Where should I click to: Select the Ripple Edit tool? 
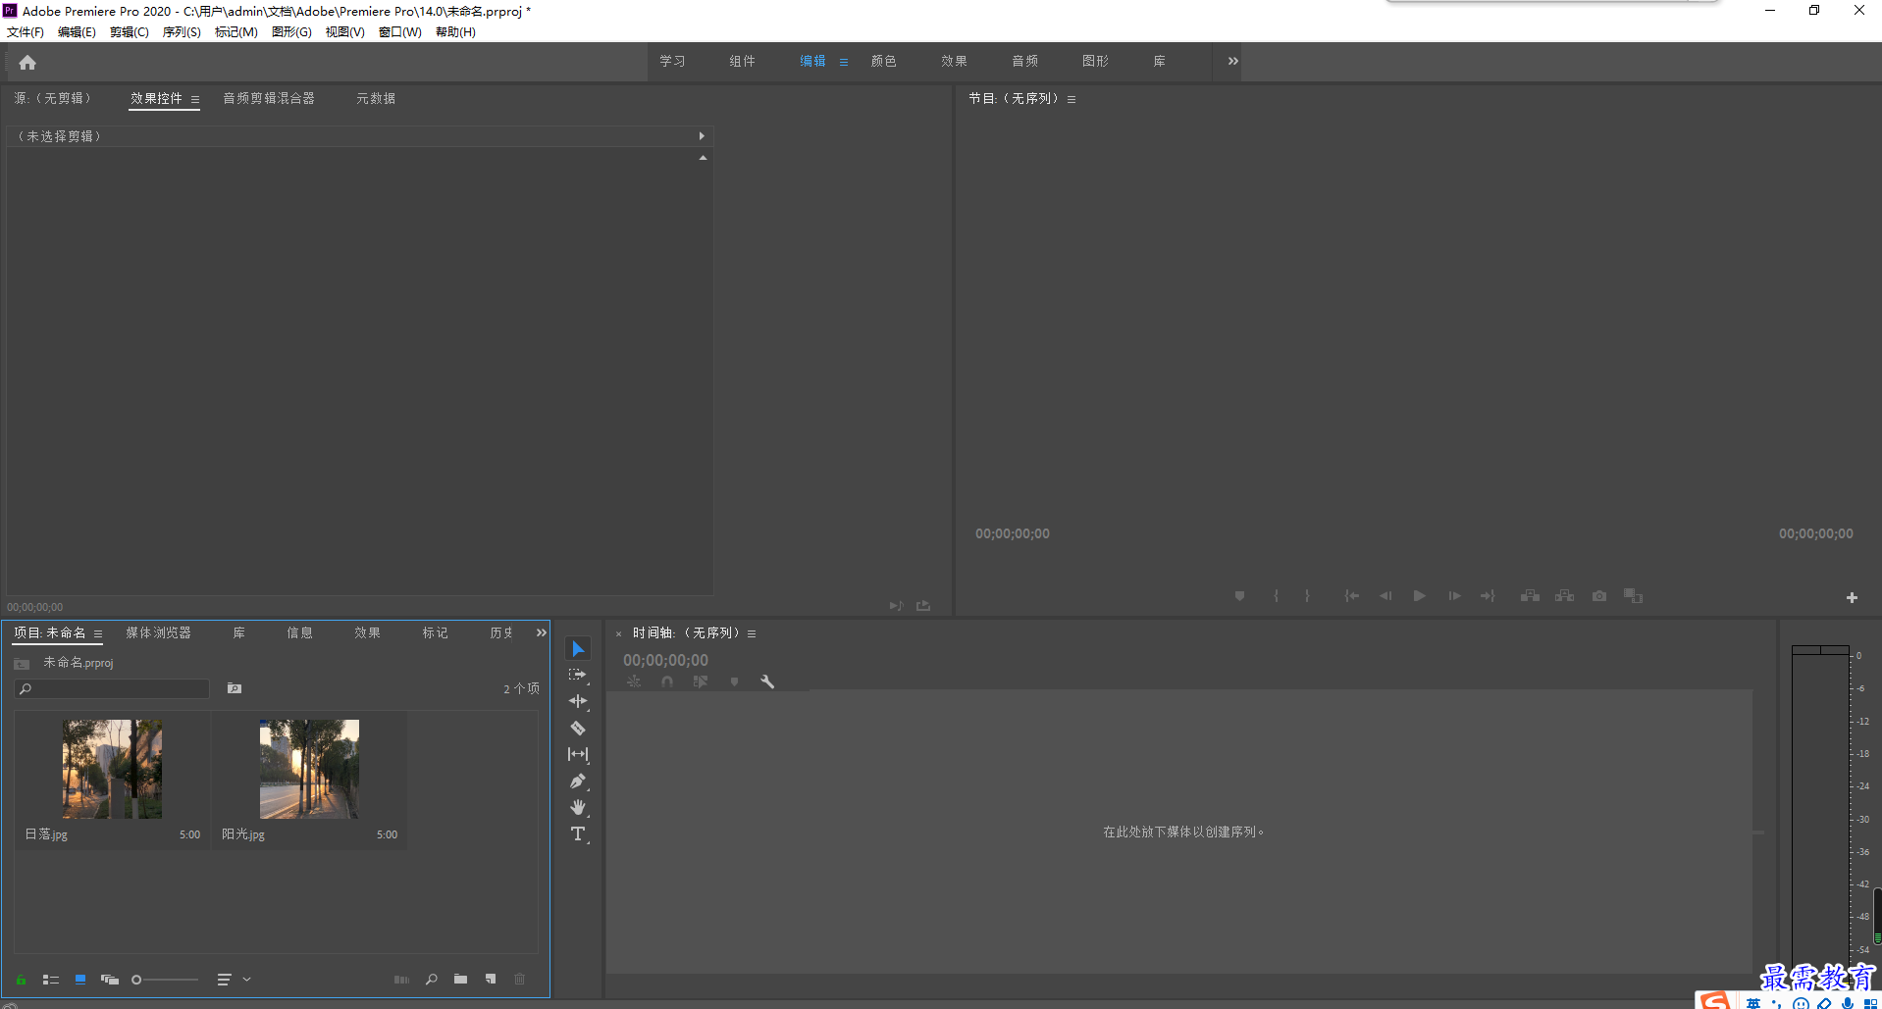(578, 701)
